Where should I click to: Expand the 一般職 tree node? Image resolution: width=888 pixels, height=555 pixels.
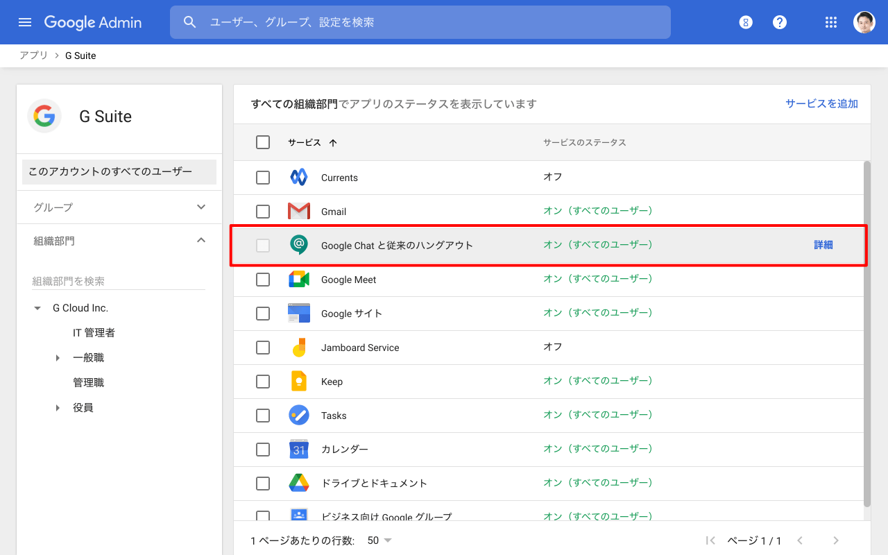pos(58,358)
